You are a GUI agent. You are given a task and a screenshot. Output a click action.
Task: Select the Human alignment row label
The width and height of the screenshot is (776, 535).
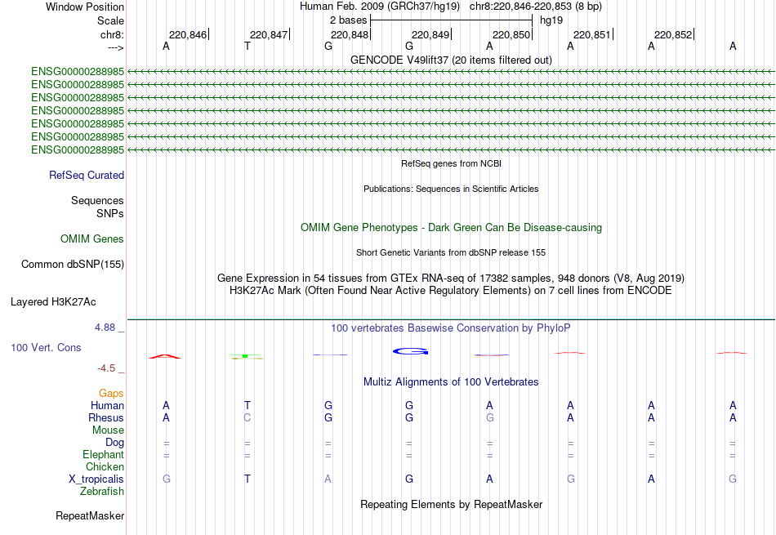pos(107,405)
